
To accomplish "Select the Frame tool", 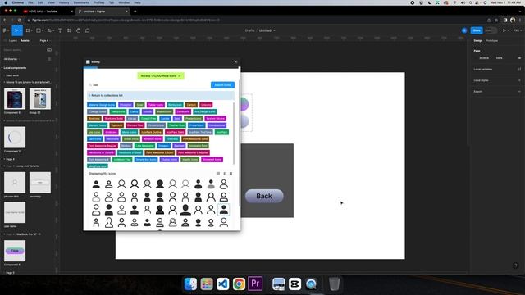I will pyautogui.click(x=28, y=30).
